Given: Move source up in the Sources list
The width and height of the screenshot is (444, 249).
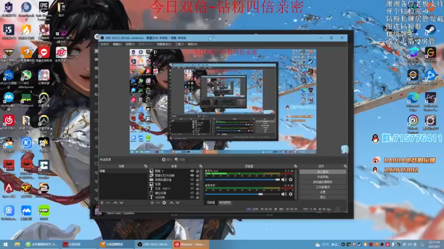Looking at the screenshot, I should point(171,203).
